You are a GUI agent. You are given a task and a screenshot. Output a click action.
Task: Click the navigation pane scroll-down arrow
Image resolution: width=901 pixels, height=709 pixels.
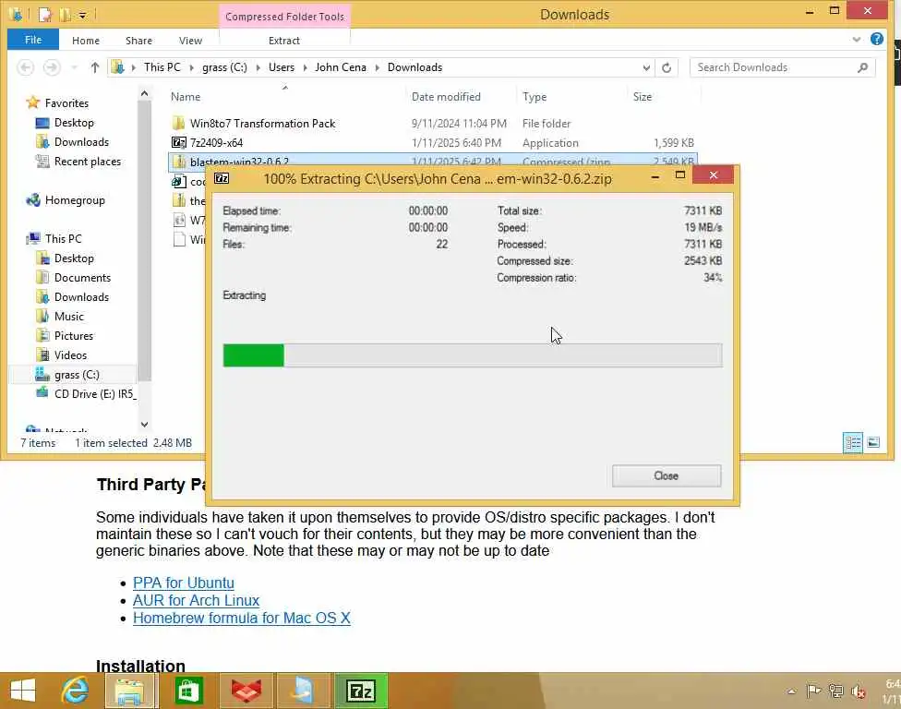tap(144, 424)
